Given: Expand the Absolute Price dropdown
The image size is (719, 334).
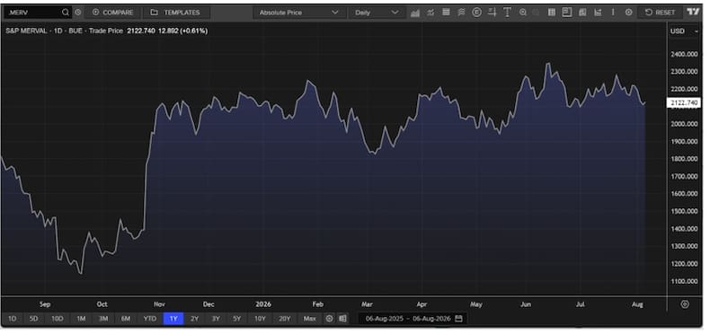Looking at the screenshot, I should point(299,13).
